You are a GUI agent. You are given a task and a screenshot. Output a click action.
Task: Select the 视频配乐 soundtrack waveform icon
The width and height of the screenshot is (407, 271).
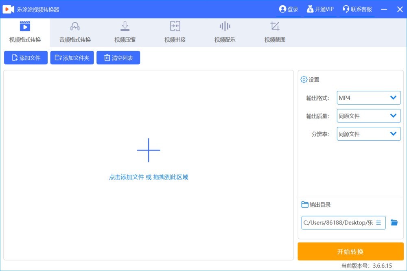(x=225, y=26)
